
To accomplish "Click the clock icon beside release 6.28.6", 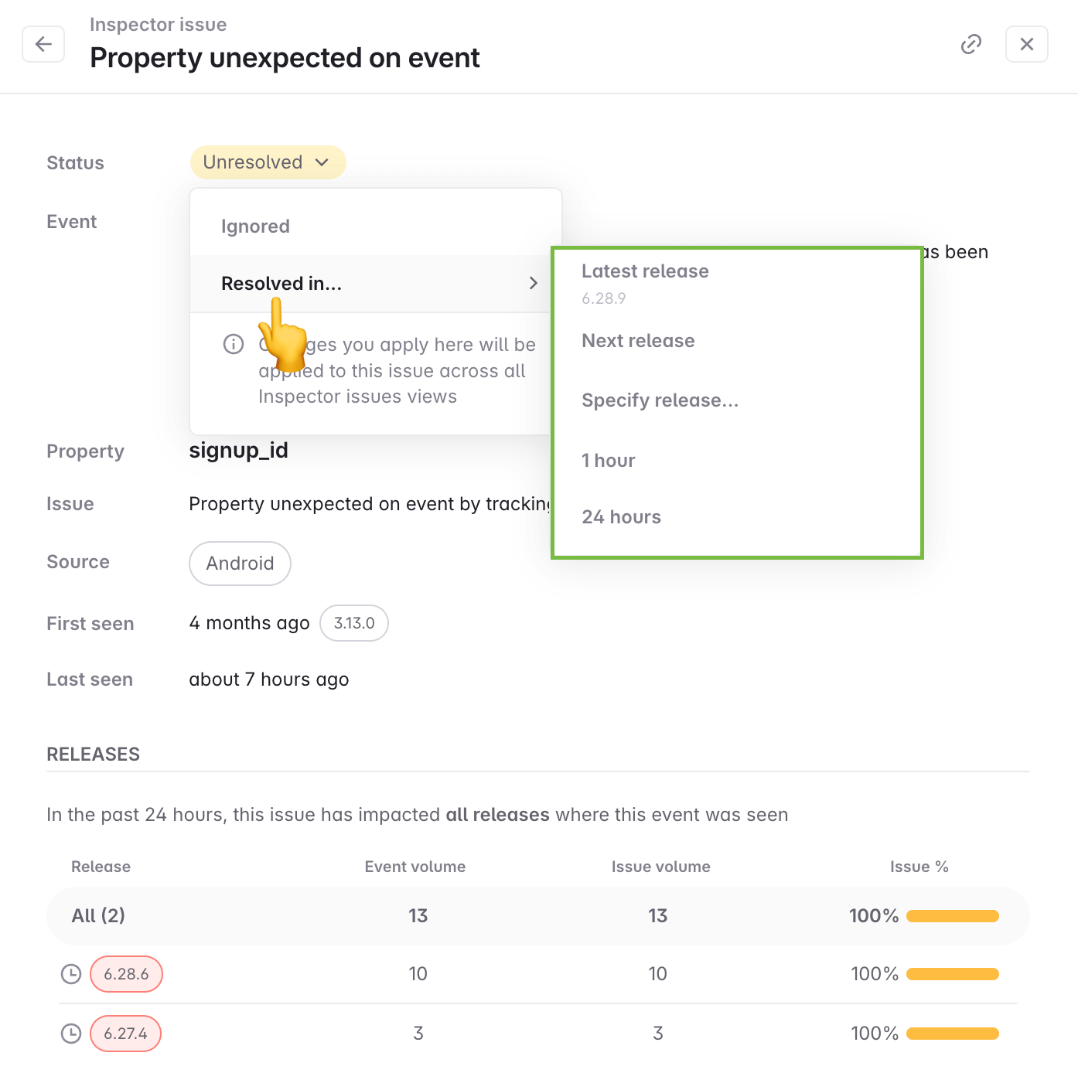I will (70, 974).
